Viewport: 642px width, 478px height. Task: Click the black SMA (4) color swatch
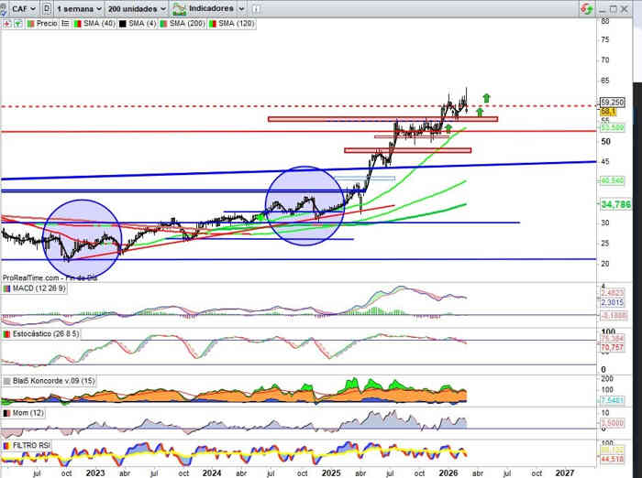pyautogui.click(x=120, y=24)
